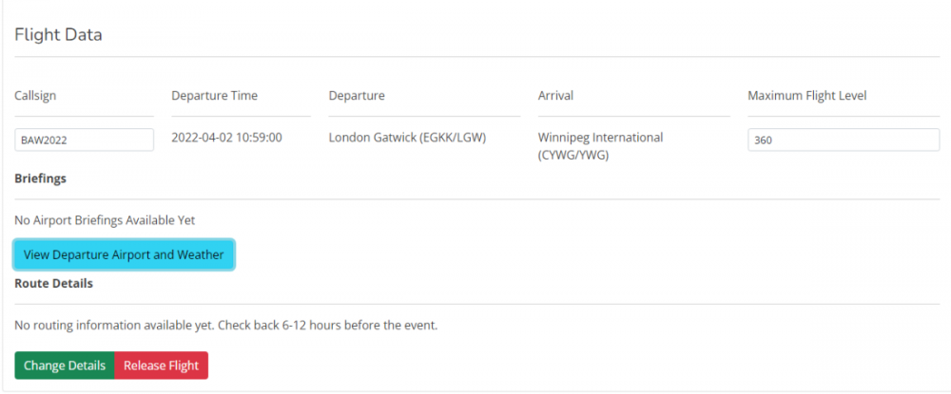Click the (CYWG/YWG) airport code text
This screenshot has height=394, width=951.
[x=573, y=155]
